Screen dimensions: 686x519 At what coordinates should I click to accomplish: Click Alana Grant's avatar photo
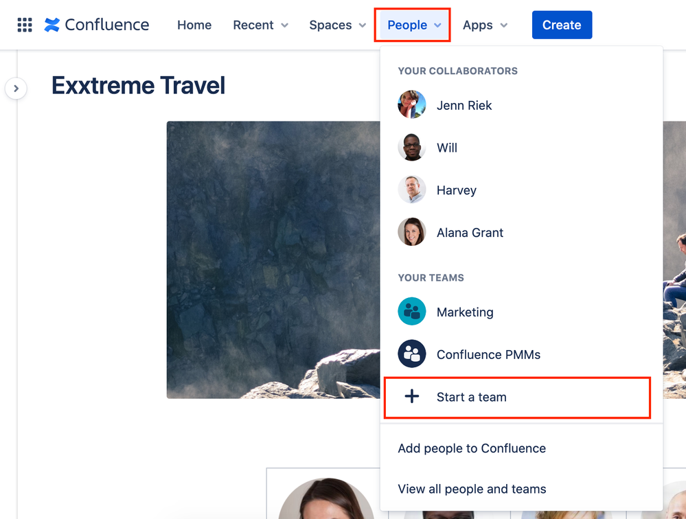pyautogui.click(x=412, y=232)
